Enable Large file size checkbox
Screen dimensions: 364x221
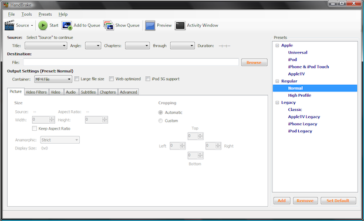pos(76,79)
